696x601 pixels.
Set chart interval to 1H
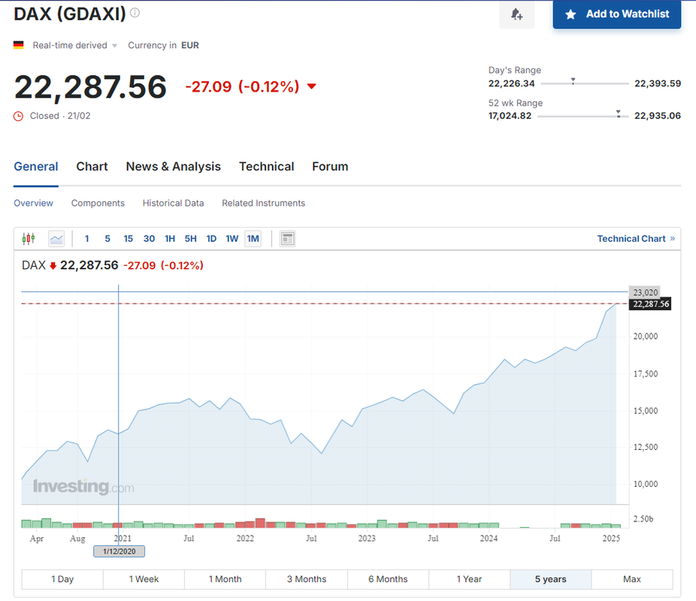click(x=170, y=239)
